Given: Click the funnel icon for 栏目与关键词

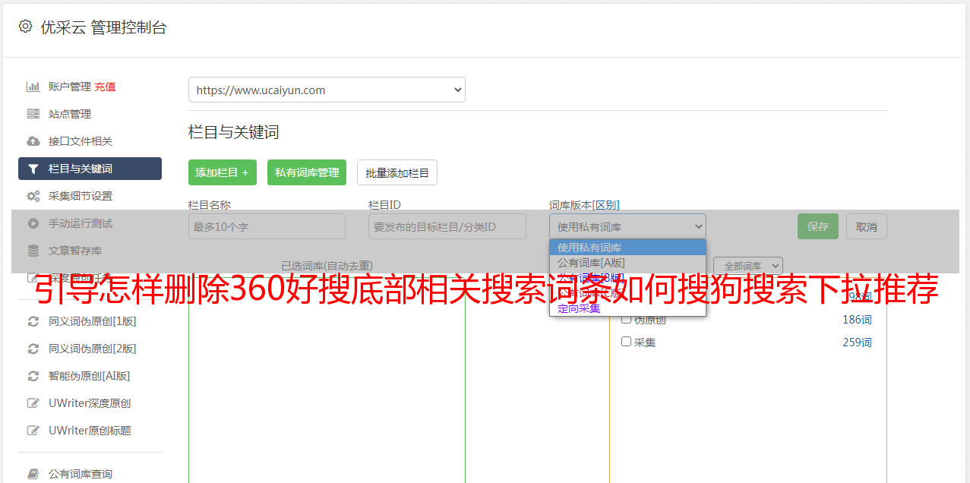Looking at the screenshot, I should 33,169.
